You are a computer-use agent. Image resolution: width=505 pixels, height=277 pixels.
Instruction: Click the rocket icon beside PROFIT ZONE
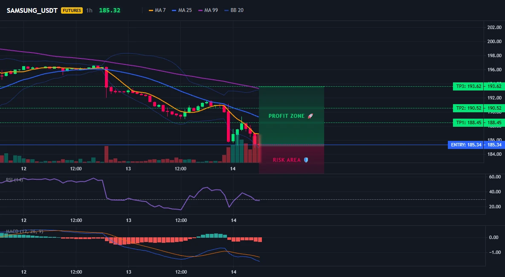[x=310, y=116]
